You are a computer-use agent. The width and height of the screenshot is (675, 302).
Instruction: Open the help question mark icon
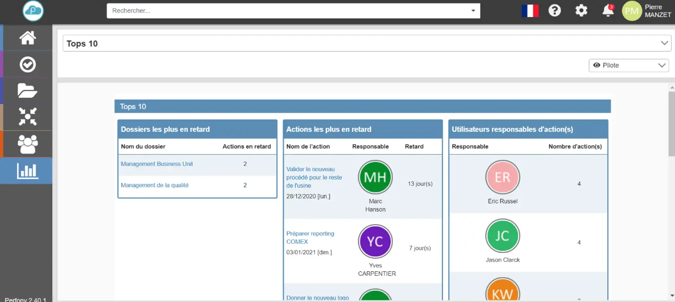click(x=555, y=11)
